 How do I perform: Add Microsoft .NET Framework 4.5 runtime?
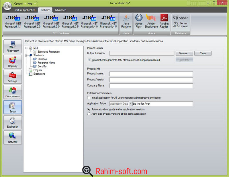[108, 22]
